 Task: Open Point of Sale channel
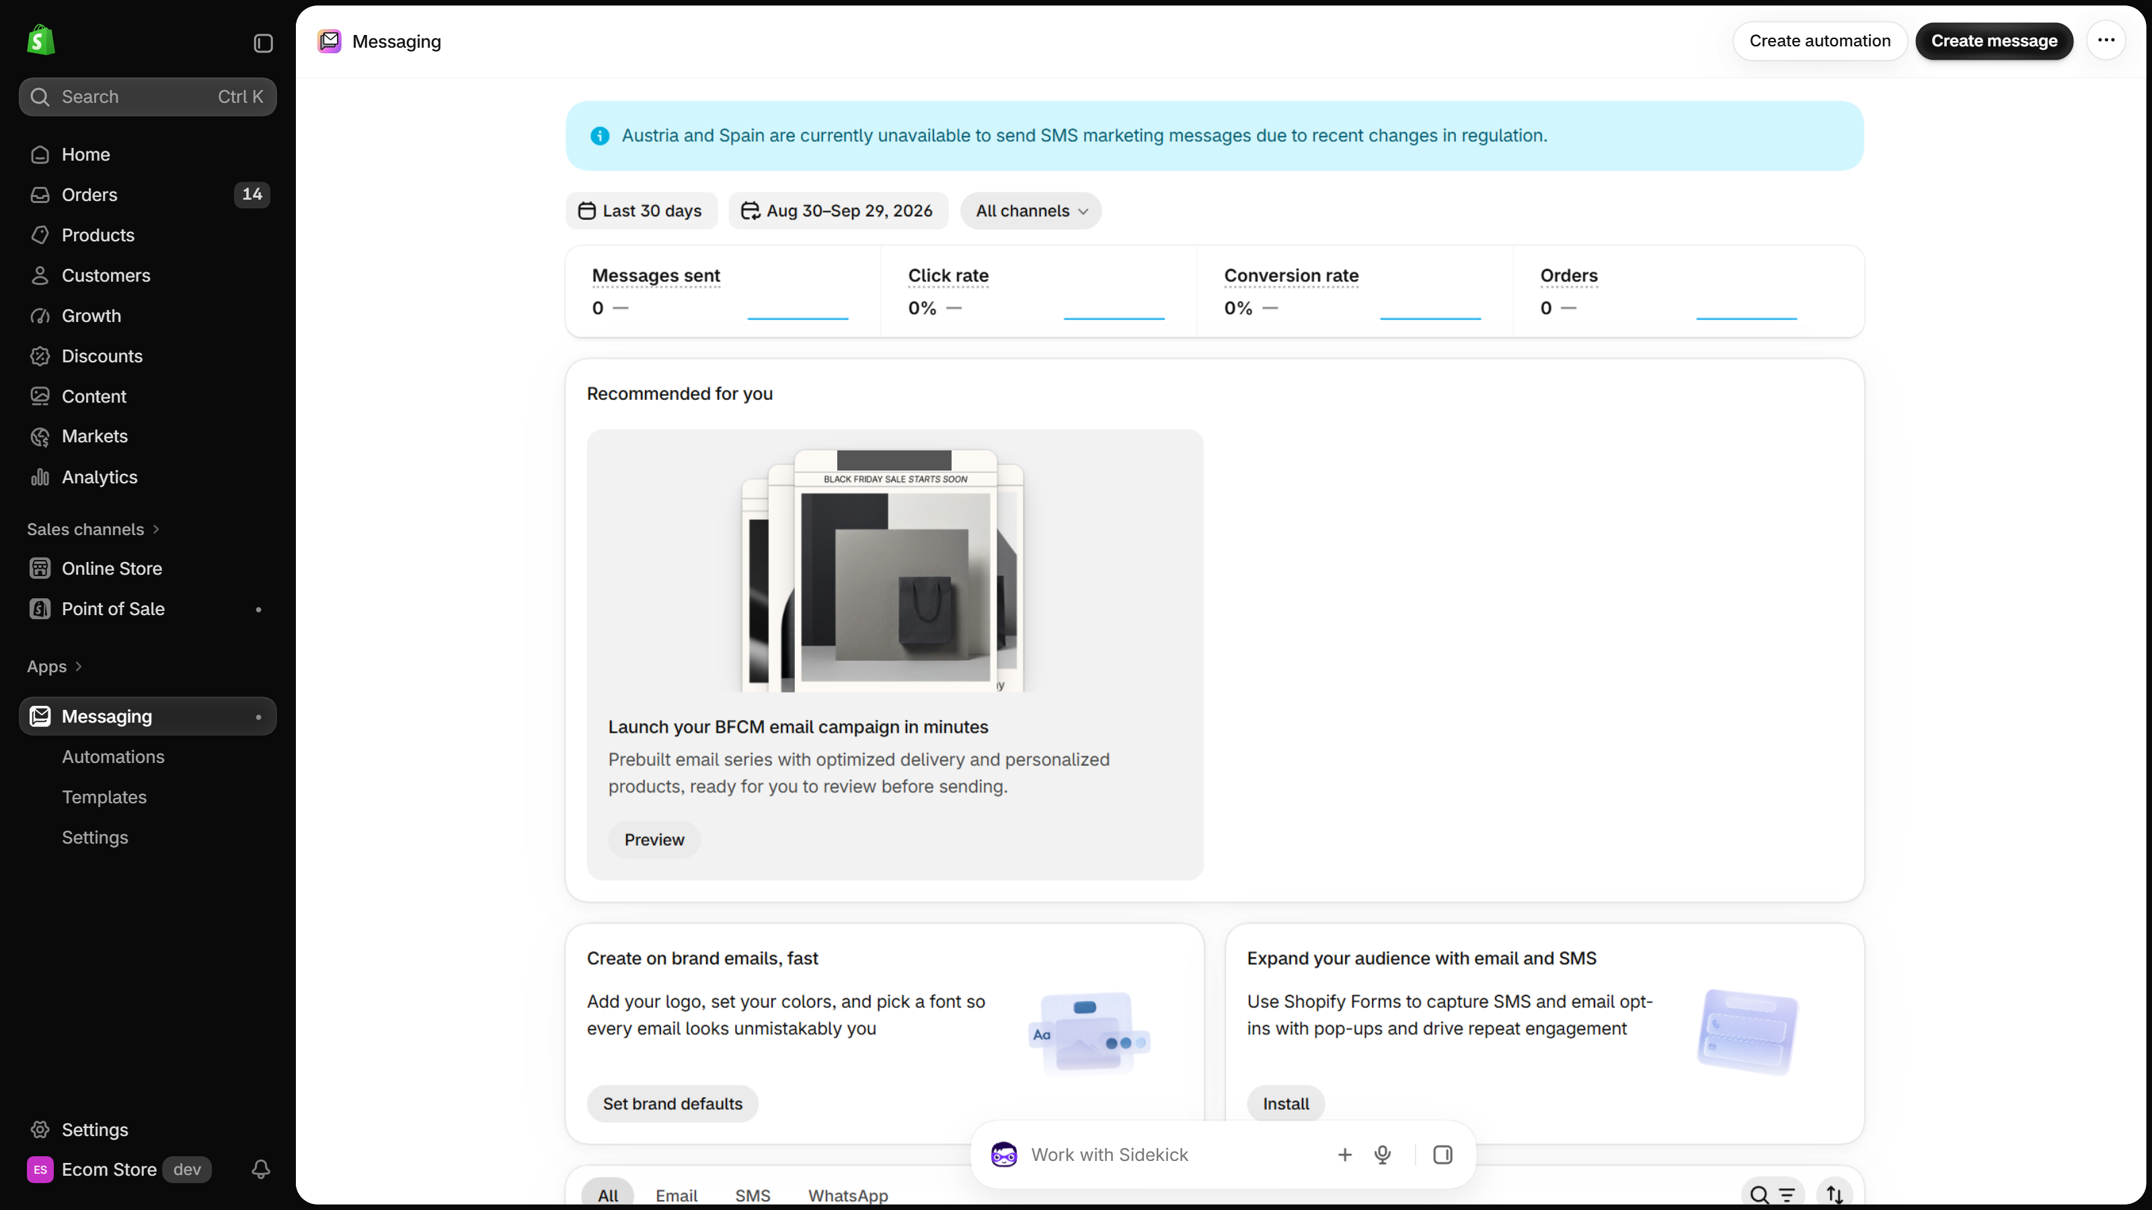point(148,609)
